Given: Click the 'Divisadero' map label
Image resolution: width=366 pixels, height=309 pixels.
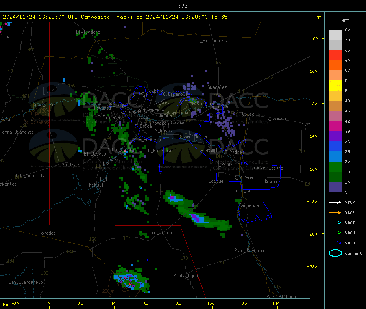Looking at the screenshot, I should point(88,32).
